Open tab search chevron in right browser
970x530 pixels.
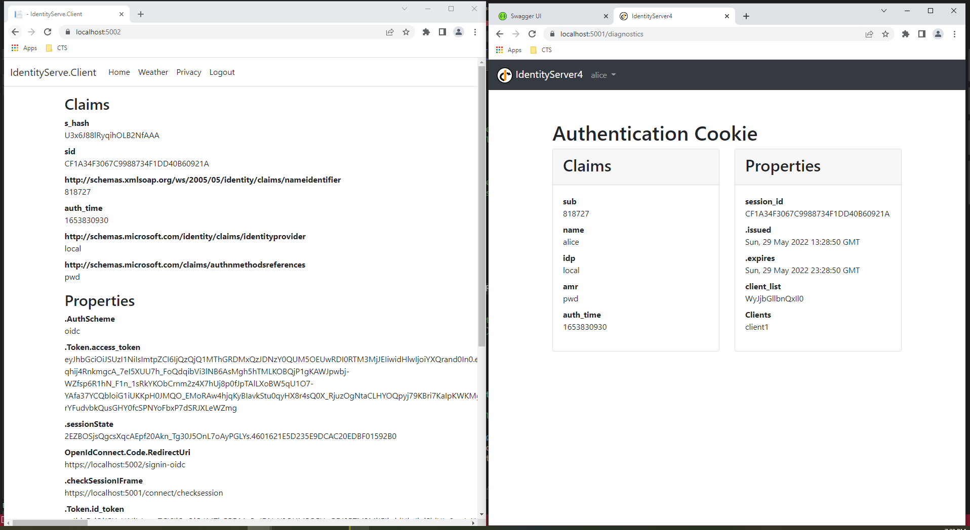[883, 11]
